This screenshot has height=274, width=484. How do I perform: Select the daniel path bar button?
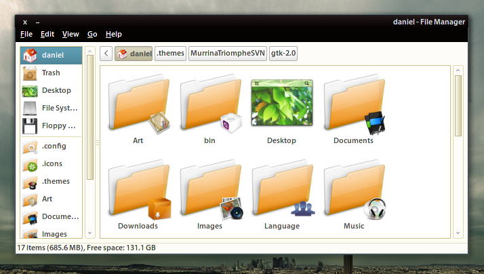click(x=134, y=54)
